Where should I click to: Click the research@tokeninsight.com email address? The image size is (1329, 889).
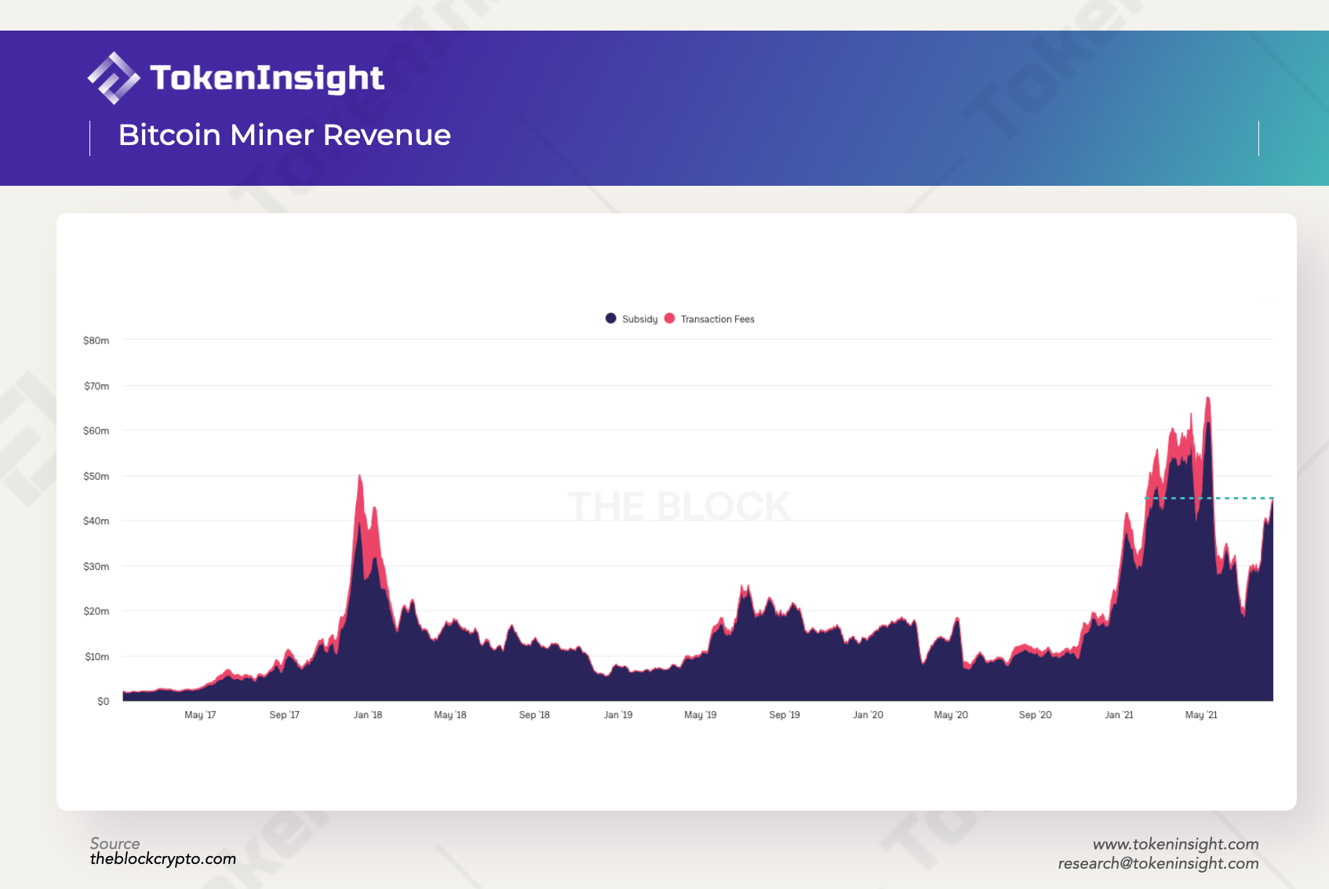coord(1160,862)
